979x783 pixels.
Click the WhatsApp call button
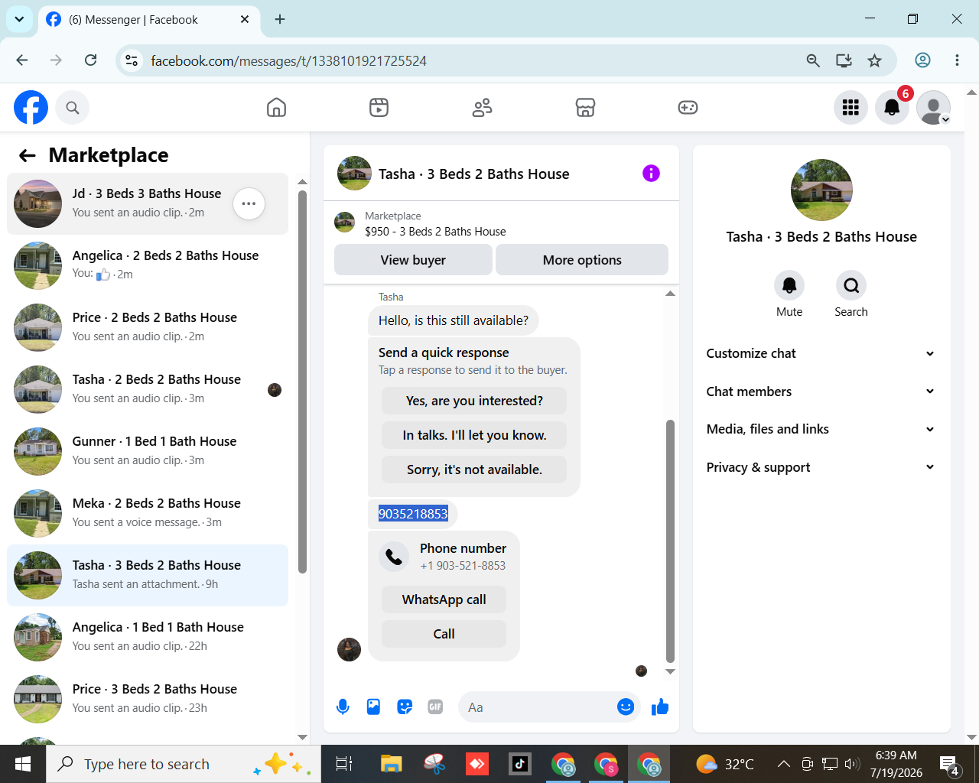(444, 599)
